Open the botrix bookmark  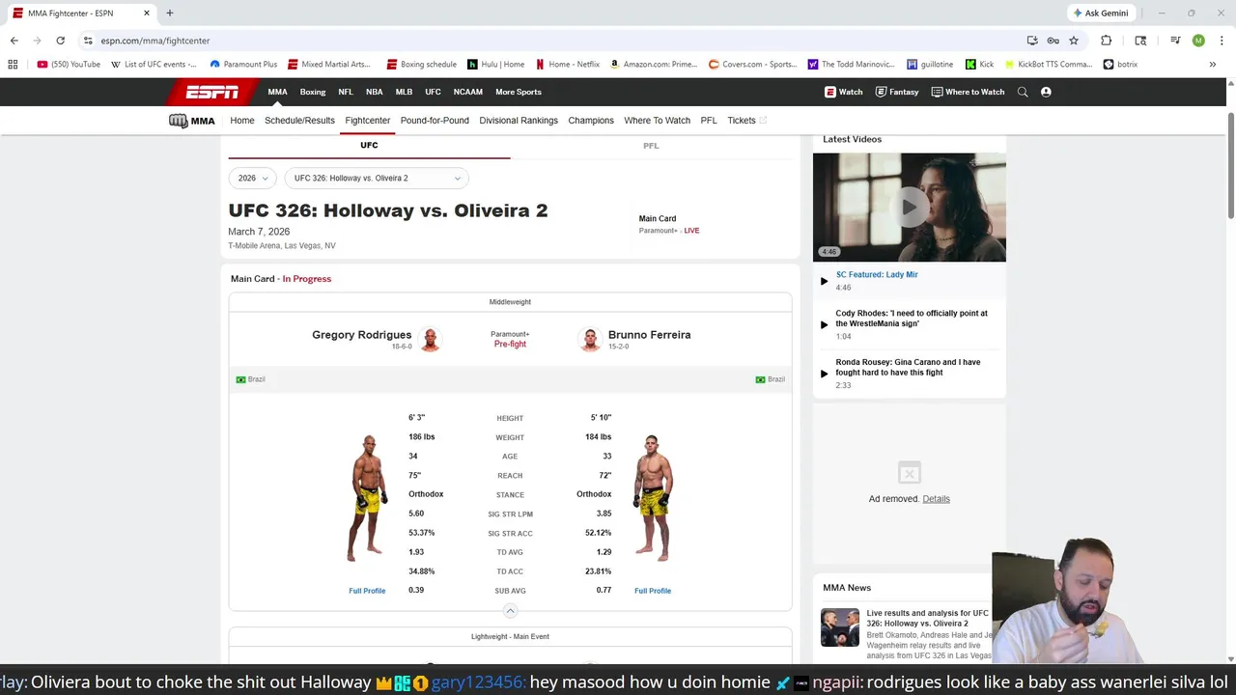pos(1120,65)
